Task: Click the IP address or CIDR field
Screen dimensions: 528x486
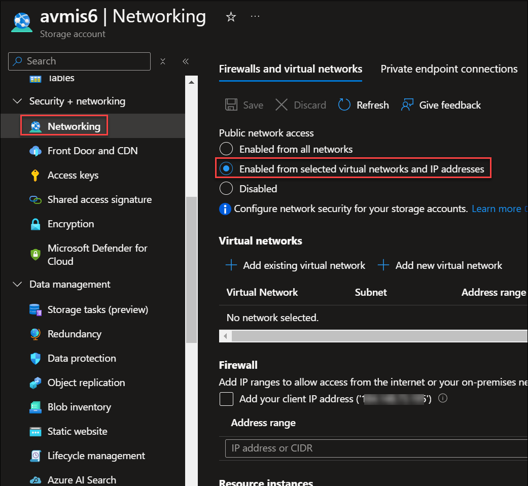Action: 375,448
